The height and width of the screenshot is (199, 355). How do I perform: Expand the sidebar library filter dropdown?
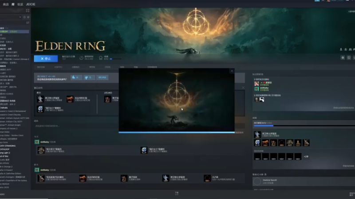(x=20, y=17)
